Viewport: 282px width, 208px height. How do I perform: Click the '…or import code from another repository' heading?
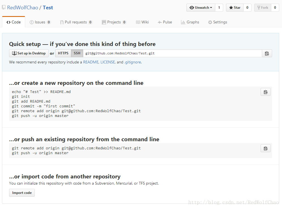pos(65,176)
